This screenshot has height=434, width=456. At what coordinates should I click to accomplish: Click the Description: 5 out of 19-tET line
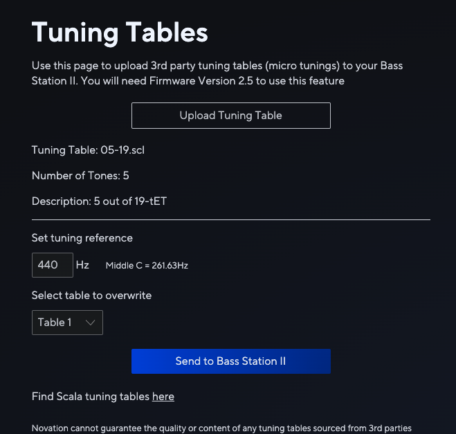point(99,201)
